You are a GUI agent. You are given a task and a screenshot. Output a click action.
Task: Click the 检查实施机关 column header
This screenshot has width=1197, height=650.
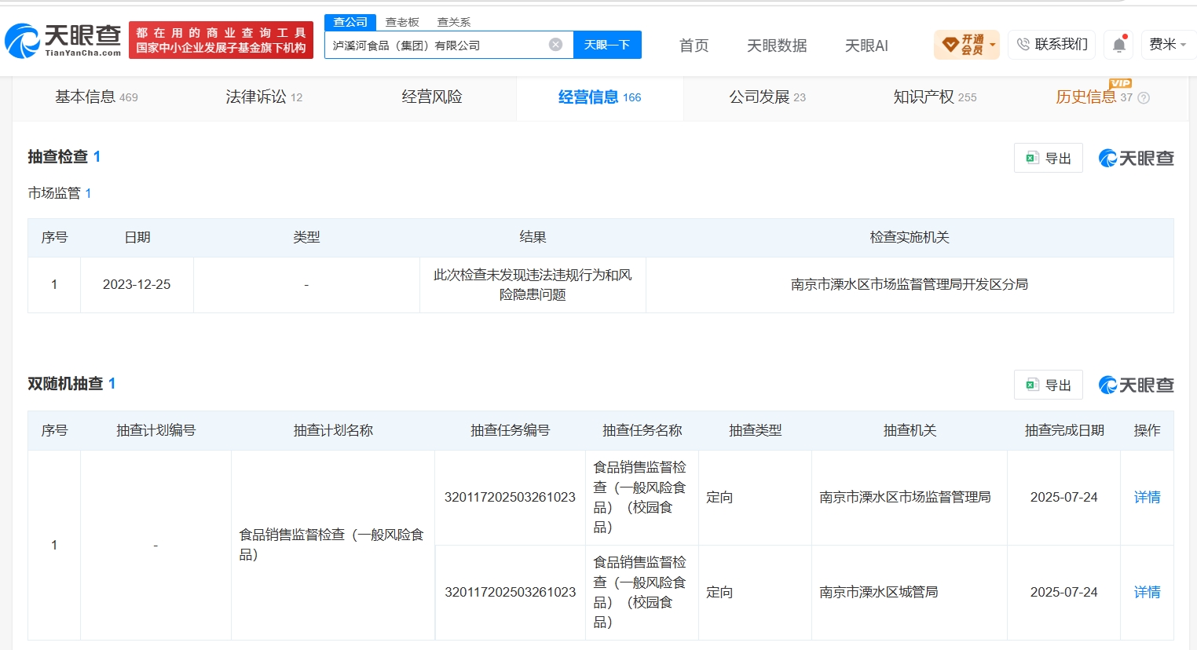pos(910,238)
